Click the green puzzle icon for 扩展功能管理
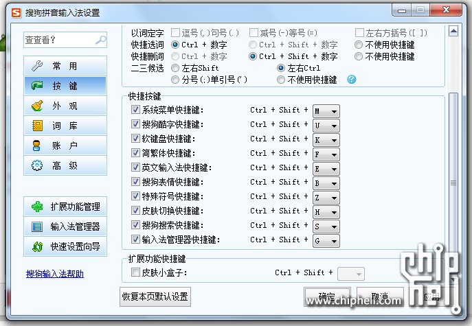This screenshot has width=472, height=326. click(37, 207)
